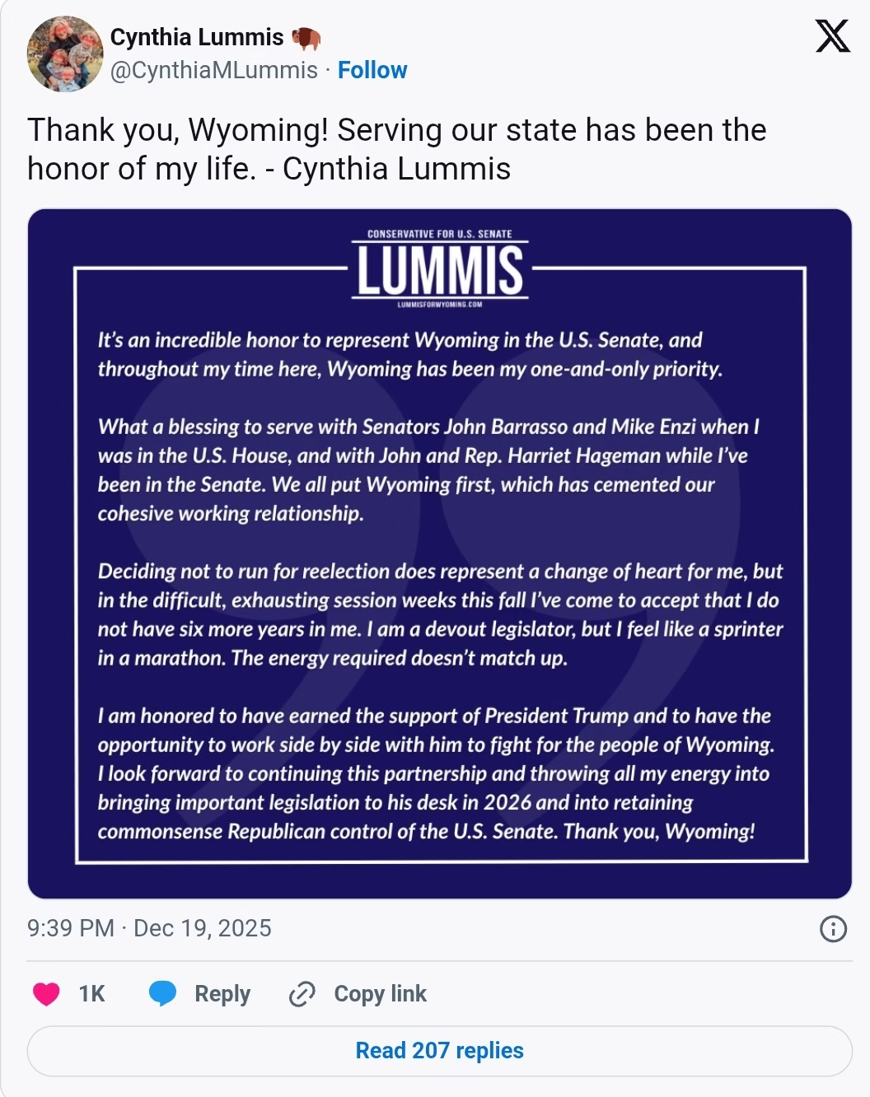Click the "Conservative for U.S. Senate" header text
This screenshot has width=870, height=1097.
tap(440, 234)
